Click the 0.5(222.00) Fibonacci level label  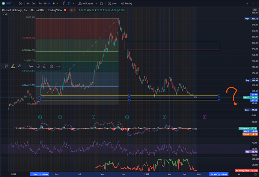(x=29, y=60)
